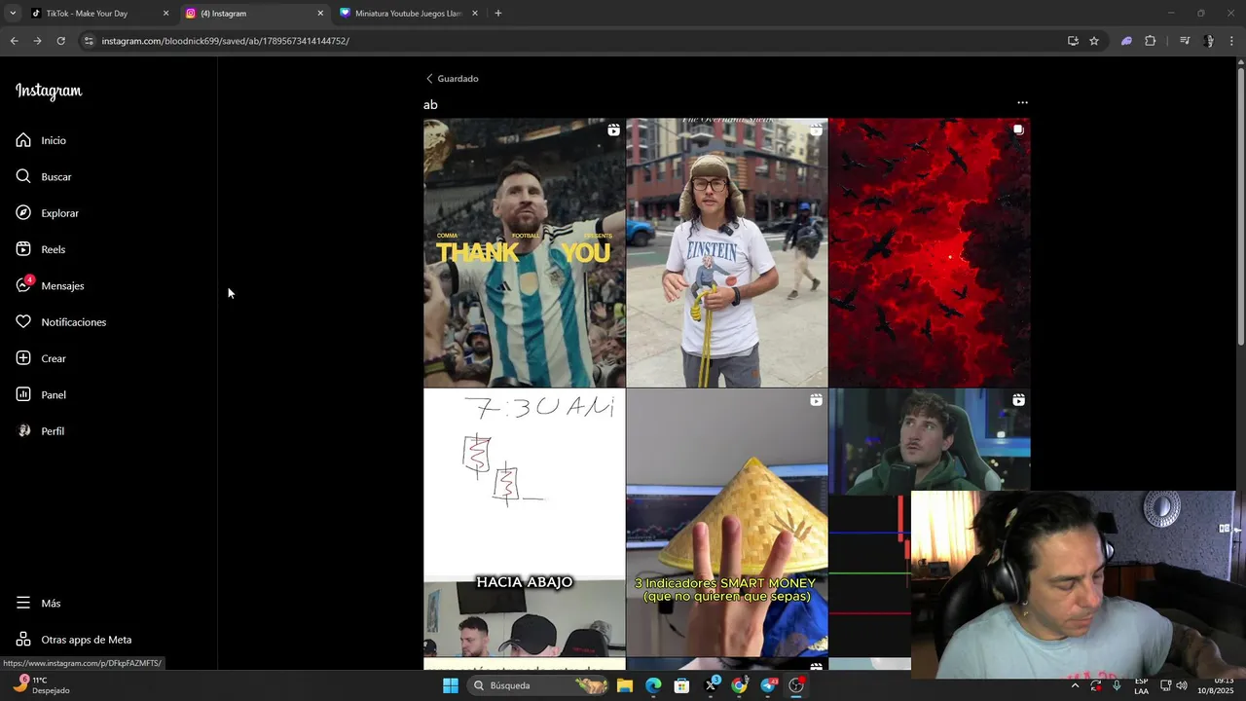Viewport: 1246px width, 701px height.
Task: Open the Messi THANK YOU reel
Action: coord(524,252)
